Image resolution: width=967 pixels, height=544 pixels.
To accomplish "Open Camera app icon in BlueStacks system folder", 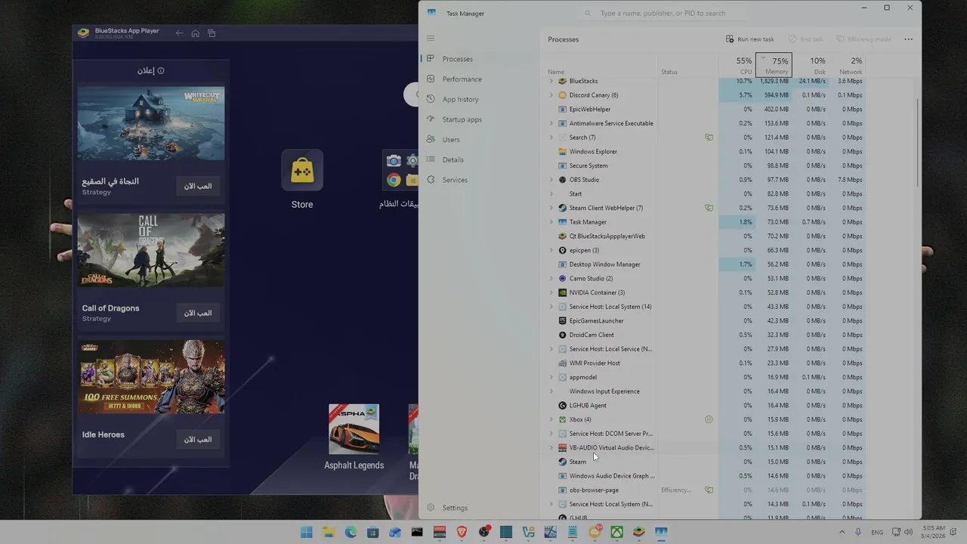I will (x=394, y=160).
